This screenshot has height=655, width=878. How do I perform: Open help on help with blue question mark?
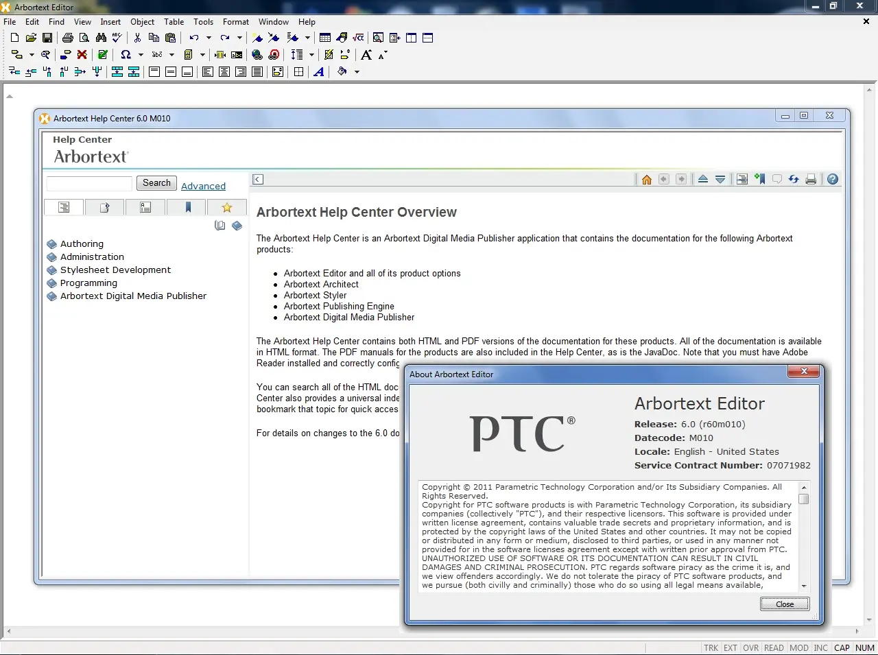pyautogui.click(x=833, y=179)
